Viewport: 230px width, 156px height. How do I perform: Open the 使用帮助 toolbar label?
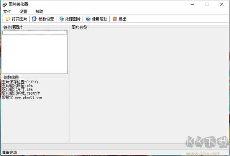100,19
